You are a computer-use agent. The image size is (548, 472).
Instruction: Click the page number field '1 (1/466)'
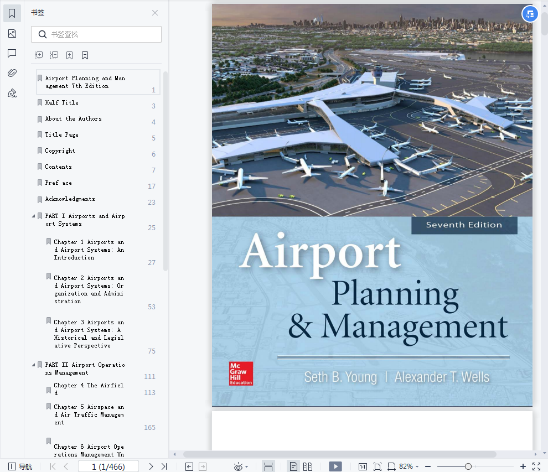[x=108, y=467]
